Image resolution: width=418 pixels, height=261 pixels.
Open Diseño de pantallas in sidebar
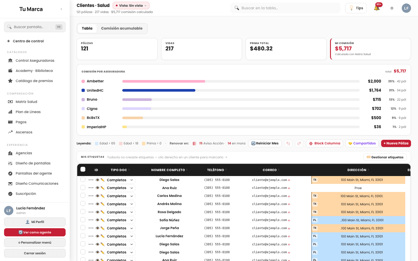pyautogui.click(x=35, y=163)
